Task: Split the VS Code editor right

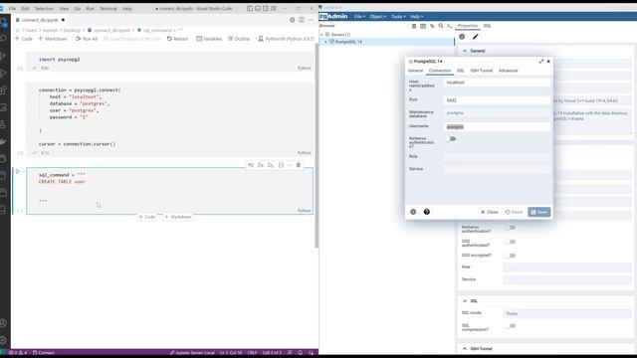Action: [x=302, y=20]
